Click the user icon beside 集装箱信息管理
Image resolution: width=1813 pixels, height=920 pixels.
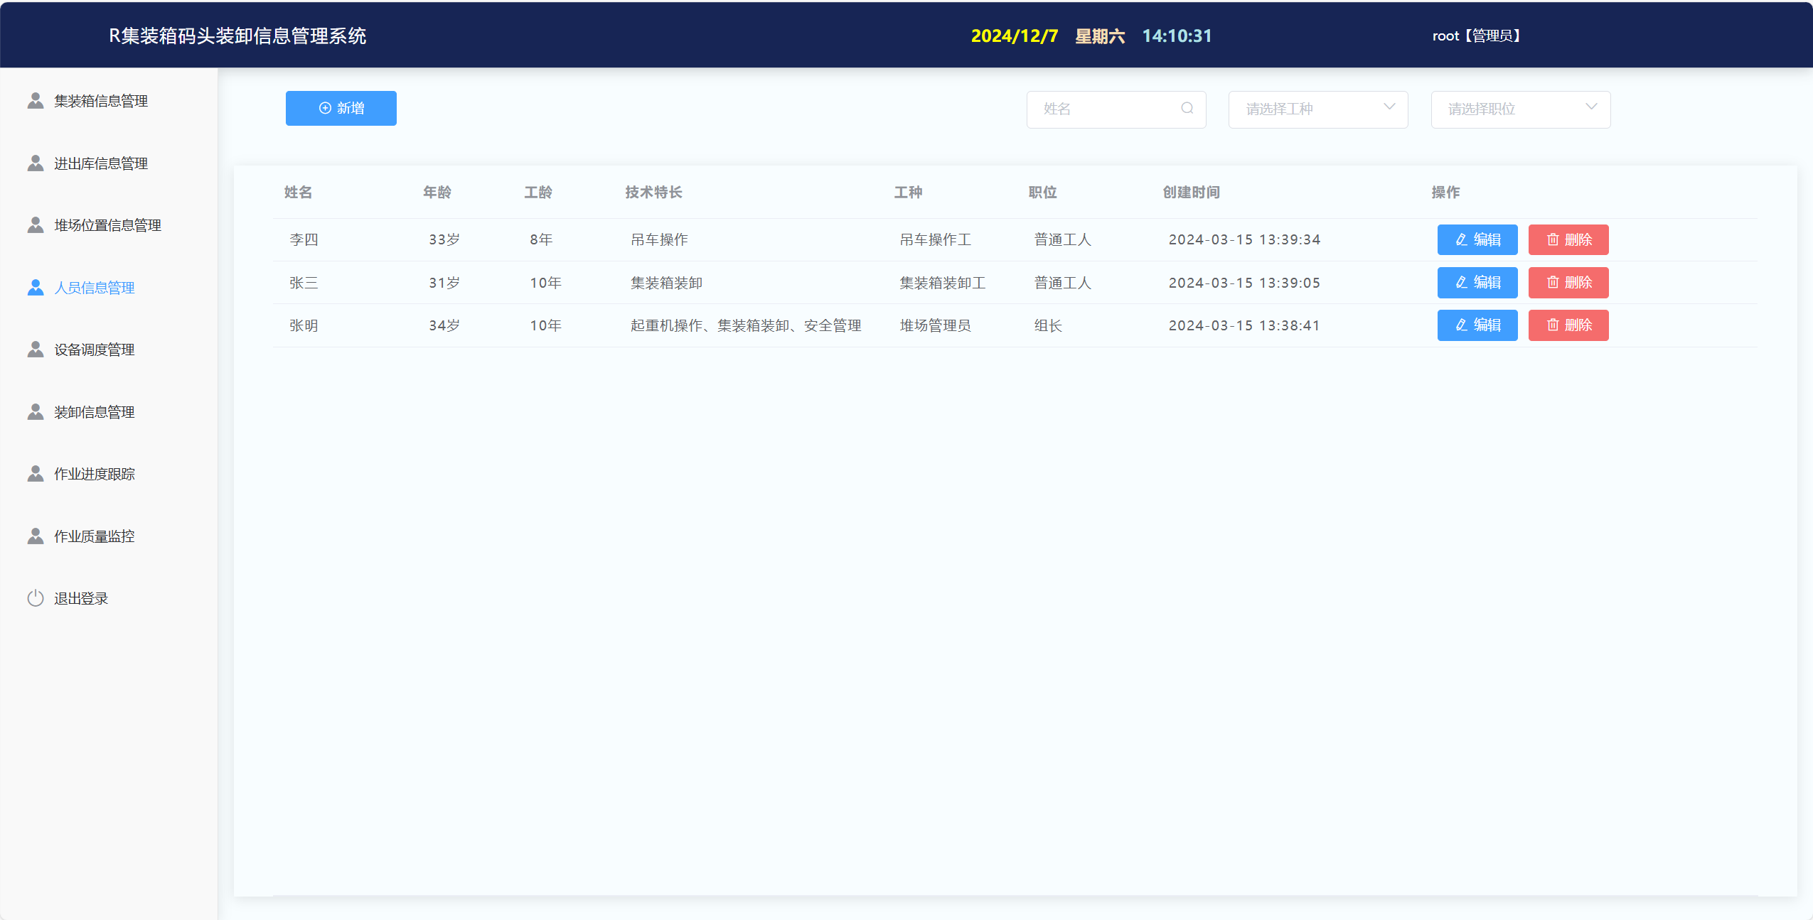tap(36, 101)
